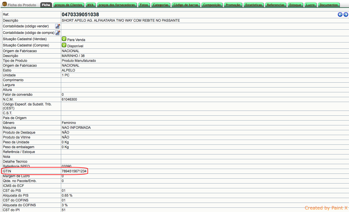This screenshot has width=349, height=212.
Task: Click the Ficha do Produto box icon
Action: [x=5, y=4]
